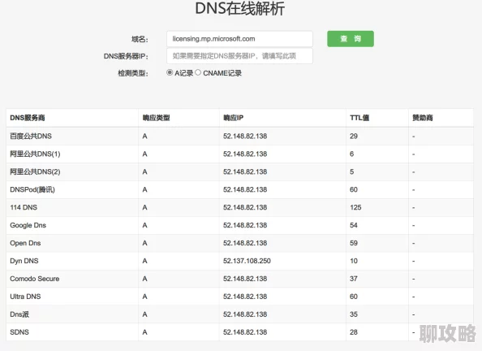482x351 pixels.
Task: Click the TTL value 28
Action: [x=354, y=332]
